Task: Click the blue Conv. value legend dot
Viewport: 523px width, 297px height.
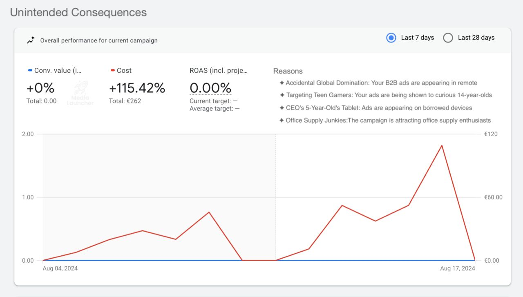Action: (29, 70)
